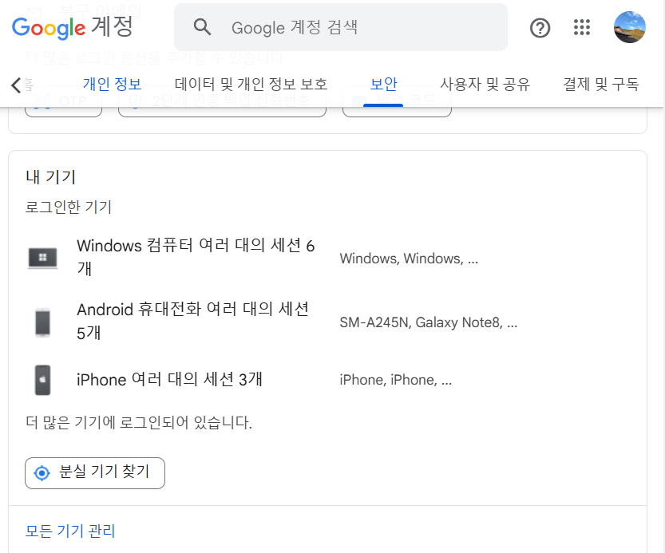Click 'Windows, Windows, ...' device text
This screenshot has width=665, height=553.
(x=409, y=259)
